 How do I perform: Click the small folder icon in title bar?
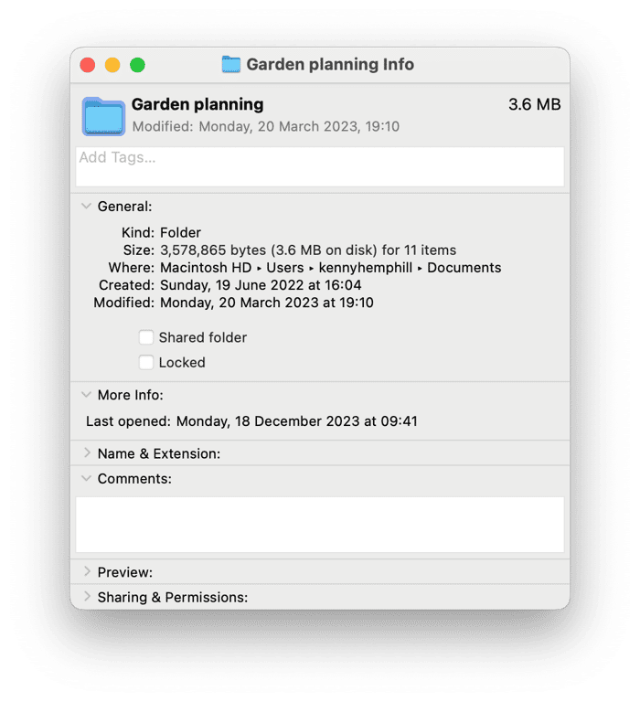coord(231,65)
